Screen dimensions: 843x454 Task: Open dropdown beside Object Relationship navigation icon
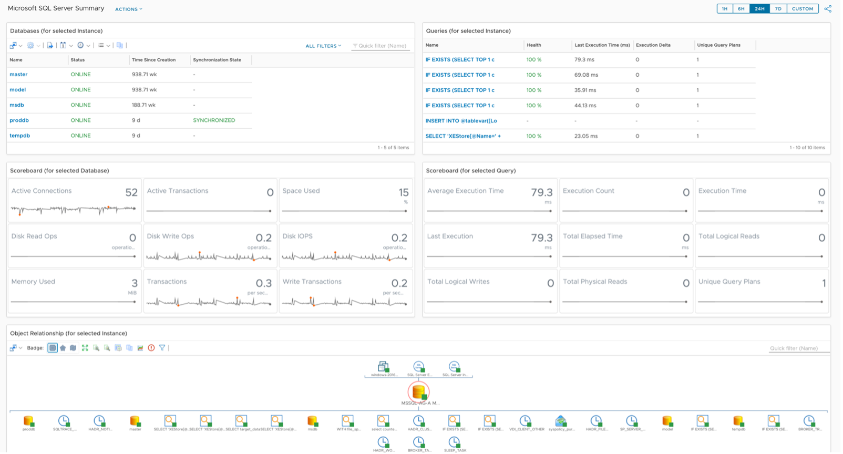pyautogui.click(x=20, y=349)
